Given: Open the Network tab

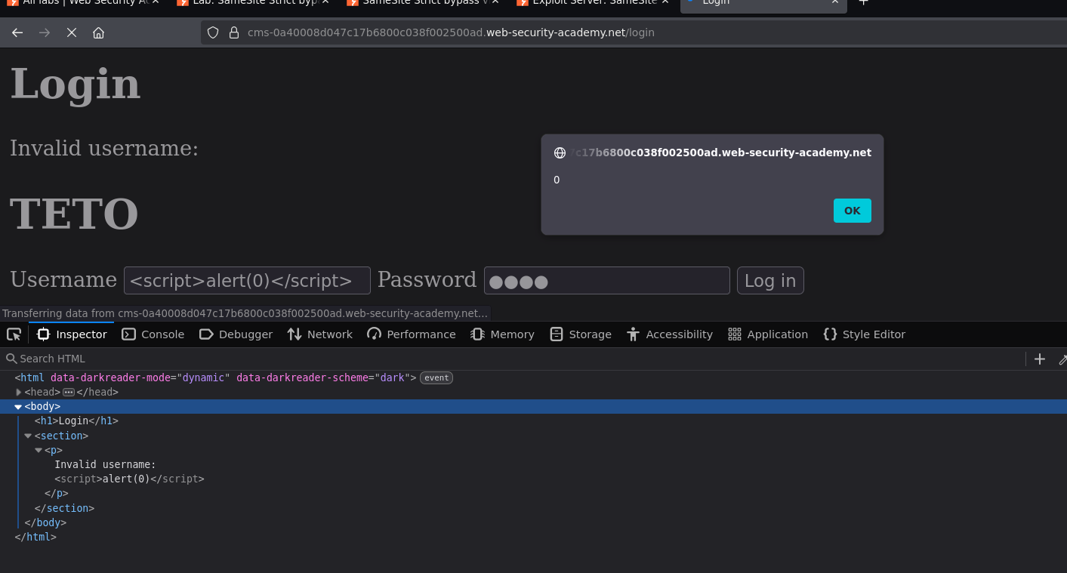Looking at the screenshot, I should (320, 334).
